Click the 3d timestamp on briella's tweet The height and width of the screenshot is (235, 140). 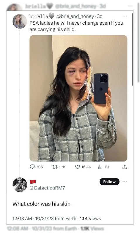100,16
